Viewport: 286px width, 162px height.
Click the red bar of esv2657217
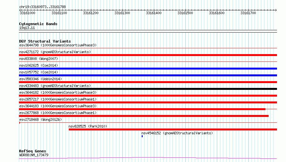148,102
